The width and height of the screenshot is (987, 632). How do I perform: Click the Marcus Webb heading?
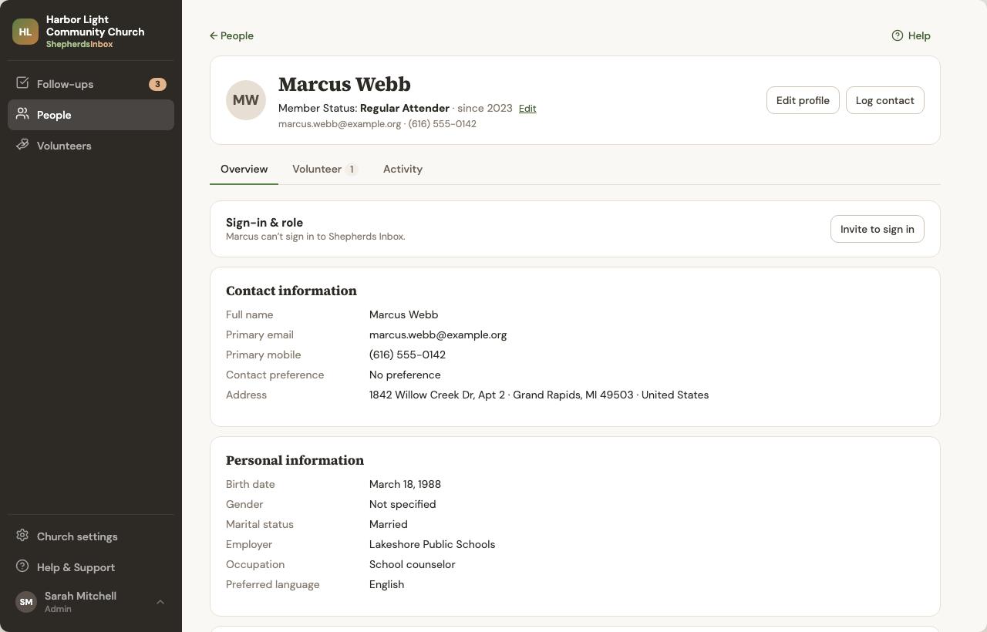[x=344, y=84]
